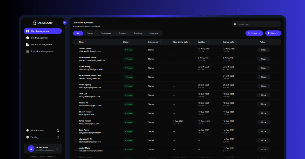Screen dimensions: 305x159
Task: Click the Verified badge for Sara Ashraf
Action: coord(128,131)
